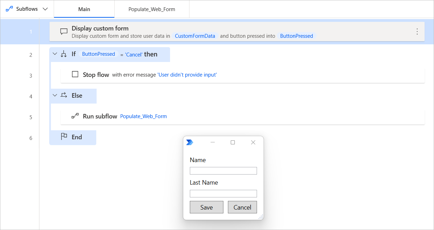Select the Main tab
The image size is (434, 230).
coord(84,9)
